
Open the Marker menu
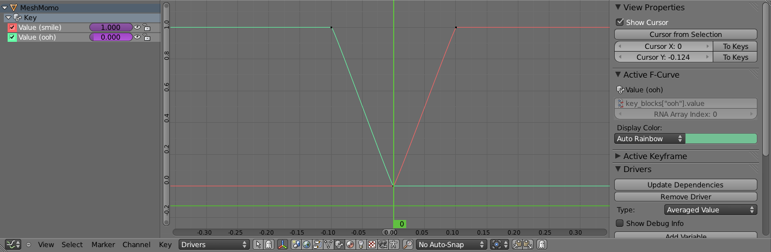click(x=103, y=244)
